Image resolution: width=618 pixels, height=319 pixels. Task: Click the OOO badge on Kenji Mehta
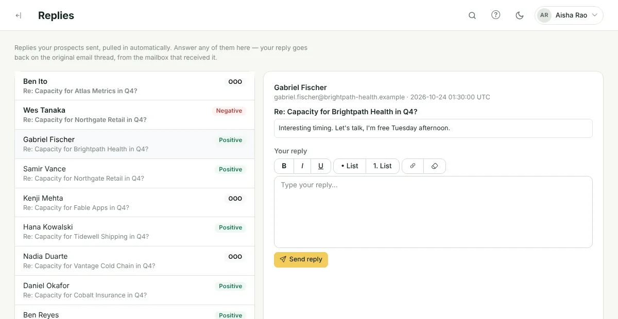pyautogui.click(x=235, y=199)
